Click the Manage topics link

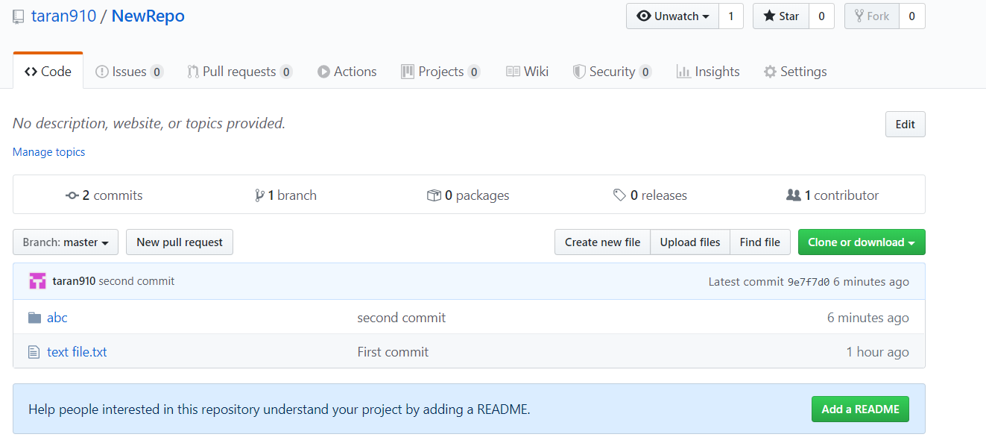pyautogui.click(x=49, y=152)
